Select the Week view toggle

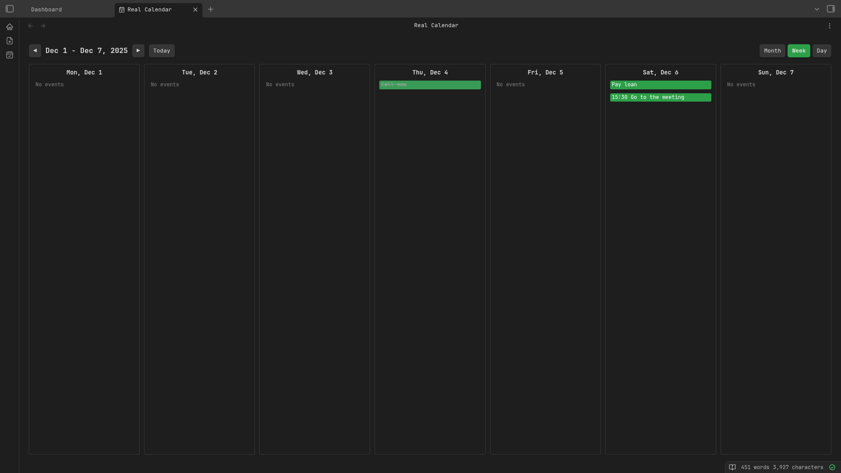tap(798, 51)
